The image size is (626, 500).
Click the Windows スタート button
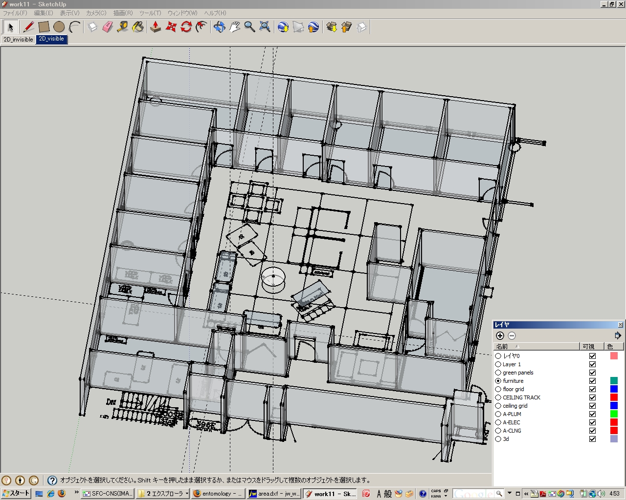[16, 494]
